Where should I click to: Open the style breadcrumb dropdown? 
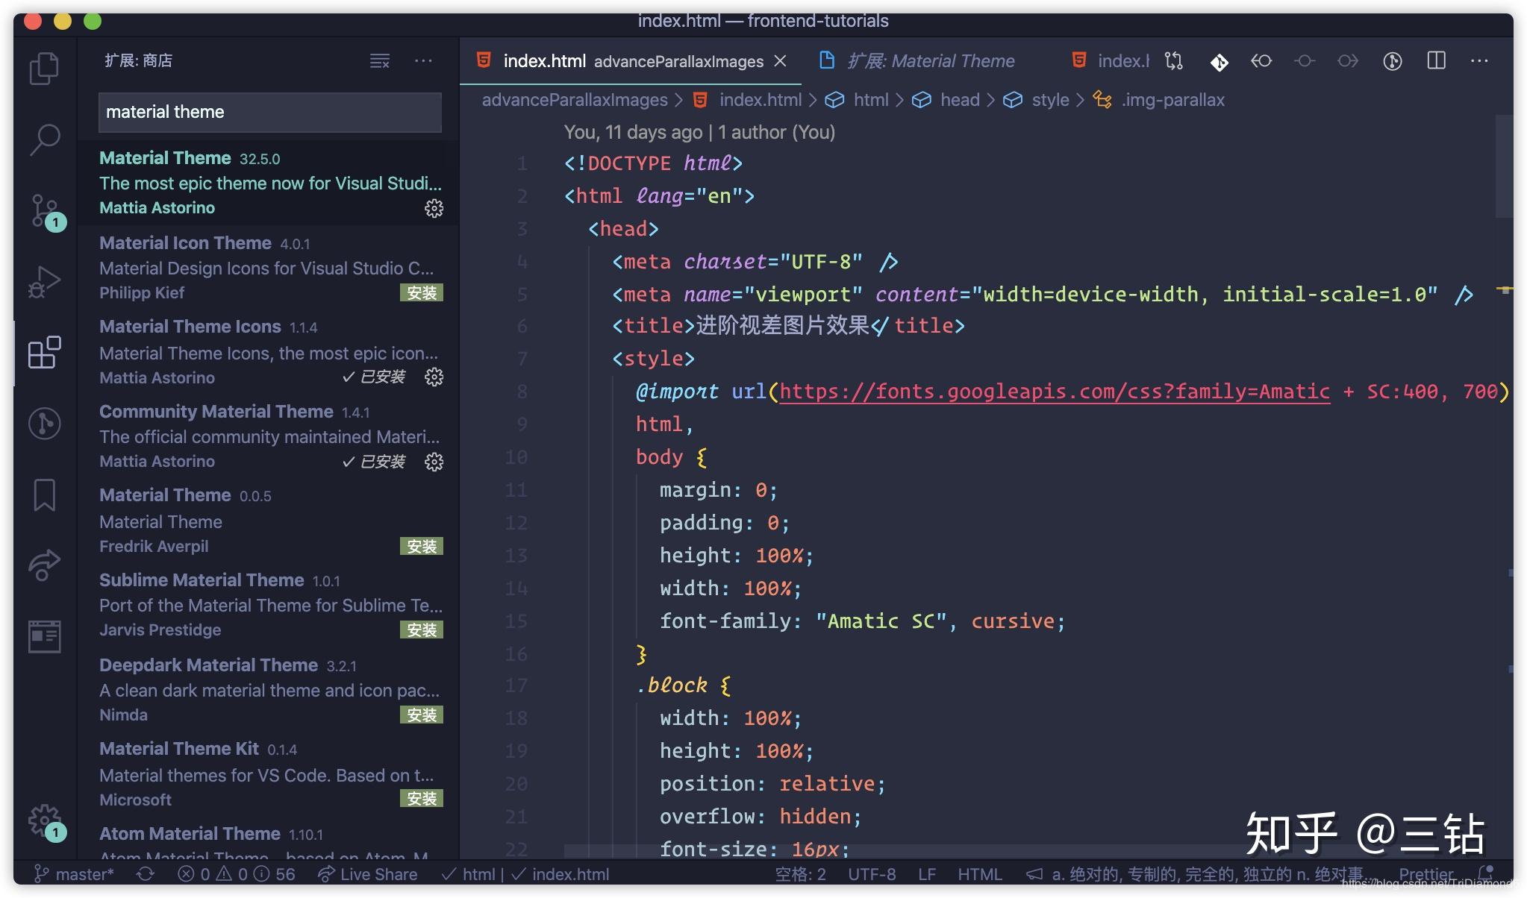1052,99
